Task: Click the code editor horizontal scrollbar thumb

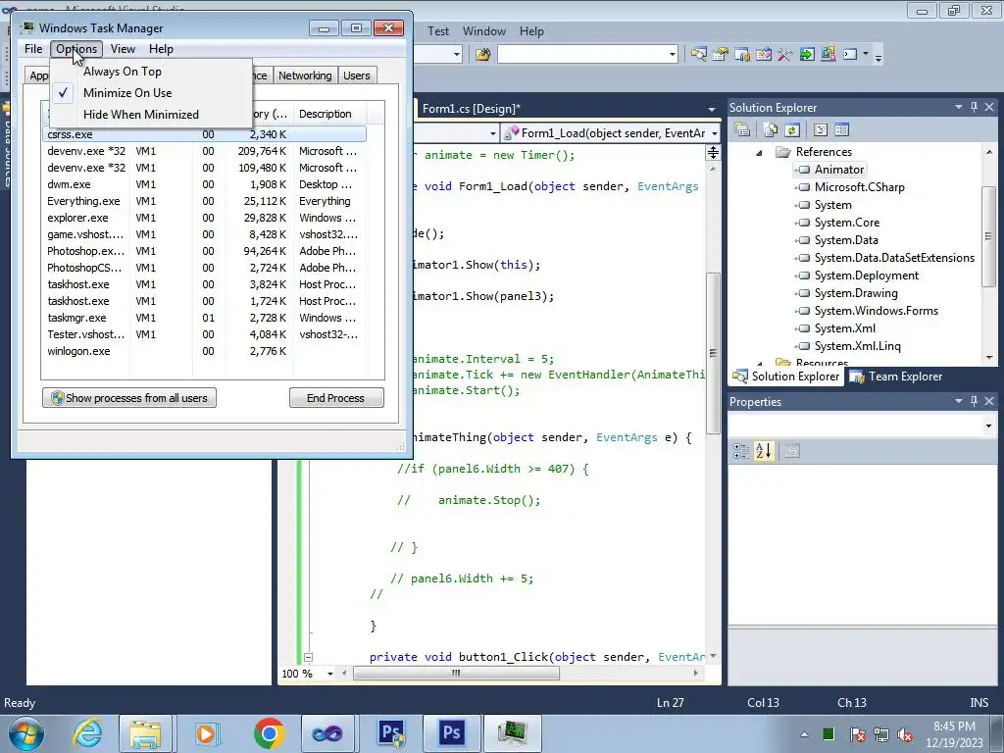Action: coord(456,674)
